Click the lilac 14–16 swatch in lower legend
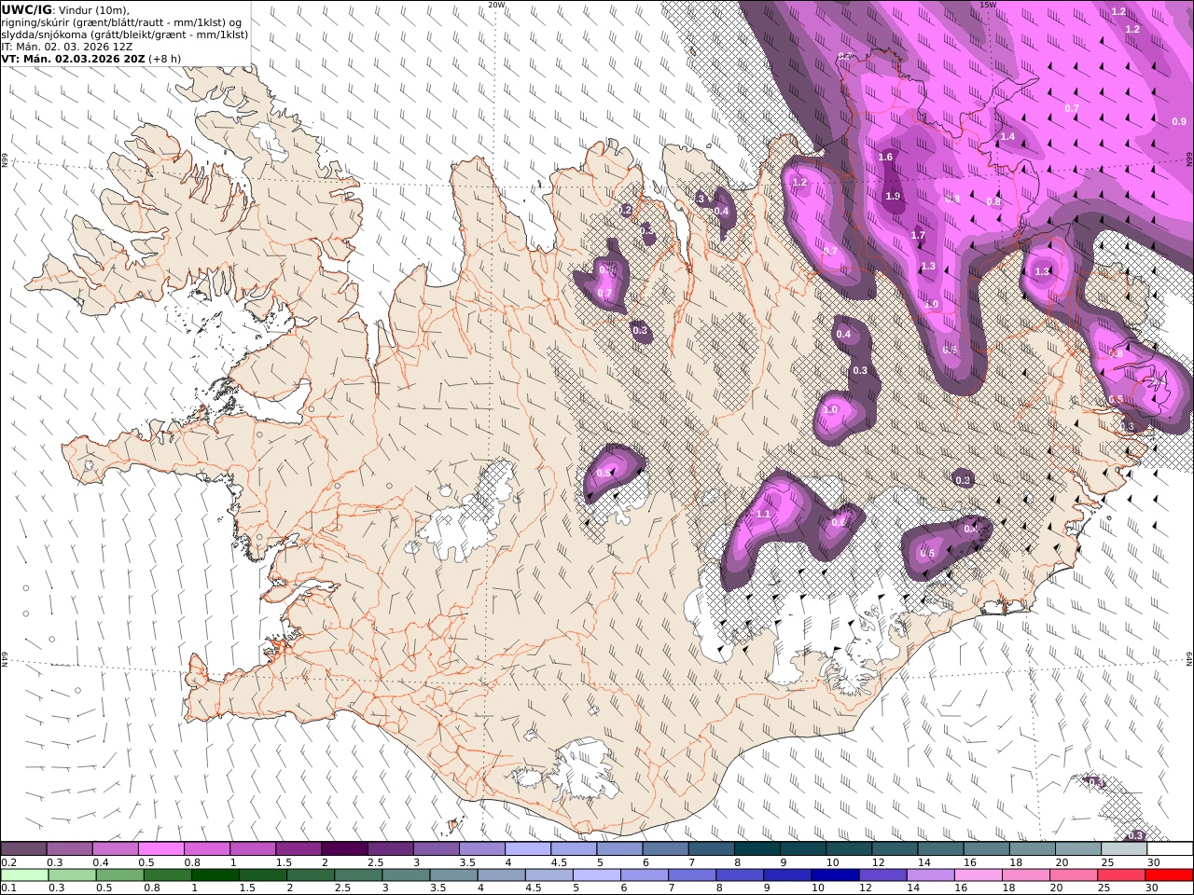The height and width of the screenshot is (895, 1194). point(930,875)
